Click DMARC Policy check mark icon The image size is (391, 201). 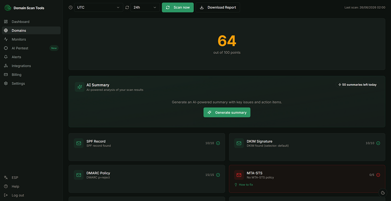(218, 175)
